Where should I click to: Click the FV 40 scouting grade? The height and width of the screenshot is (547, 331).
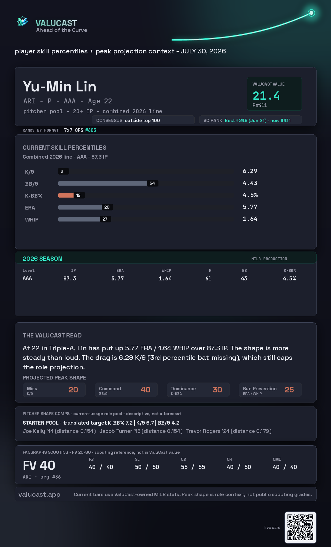39,465
